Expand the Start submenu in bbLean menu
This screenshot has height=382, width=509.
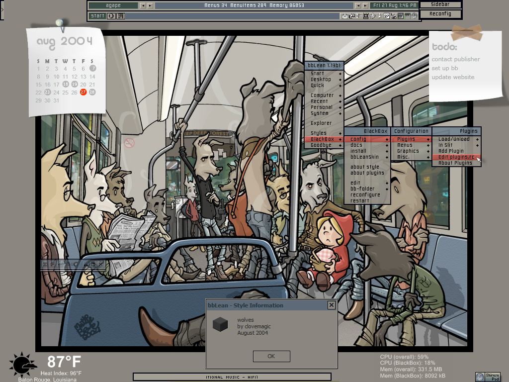point(324,74)
